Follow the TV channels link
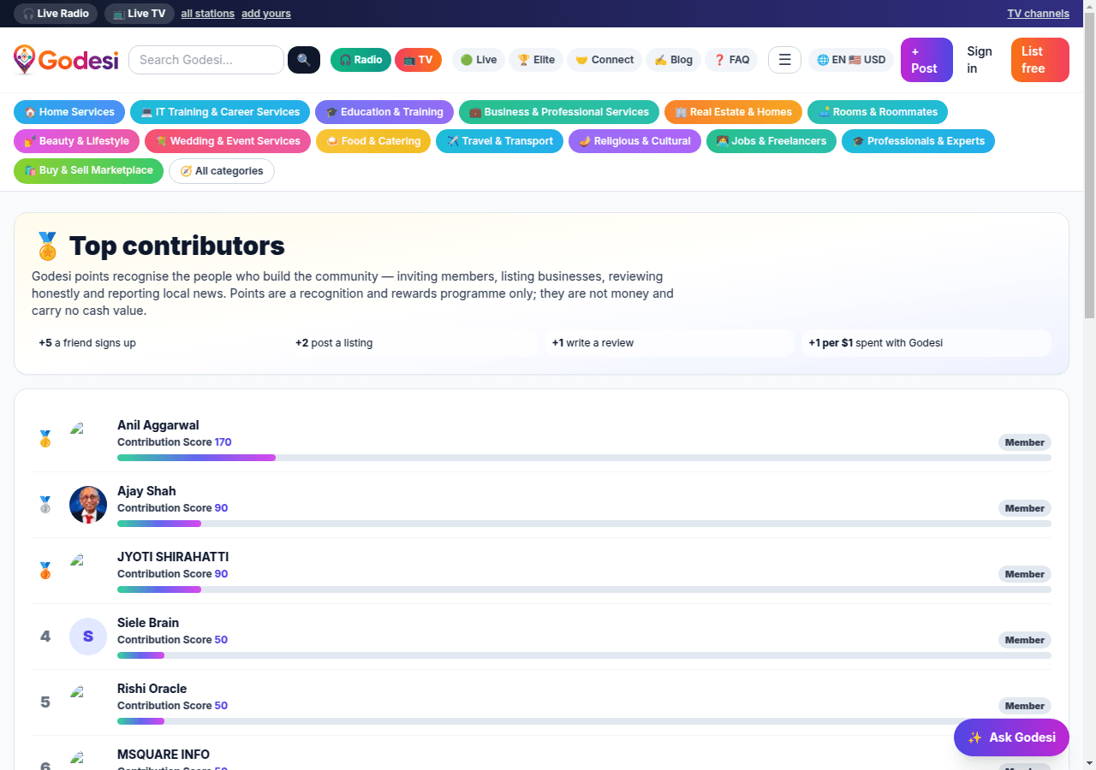This screenshot has width=1096, height=770. pyautogui.click(x=1039, y=14)
